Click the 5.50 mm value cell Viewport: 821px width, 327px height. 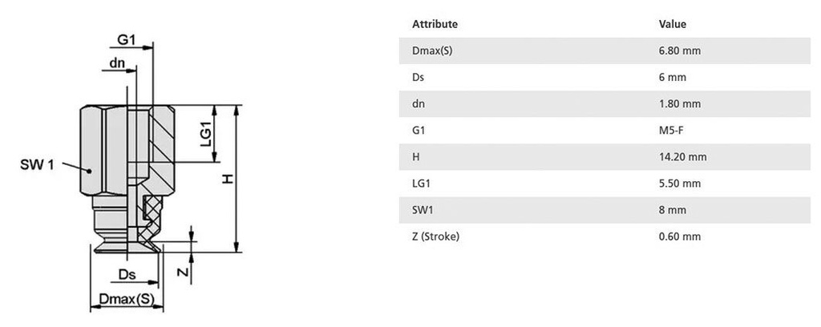point(679,184)
